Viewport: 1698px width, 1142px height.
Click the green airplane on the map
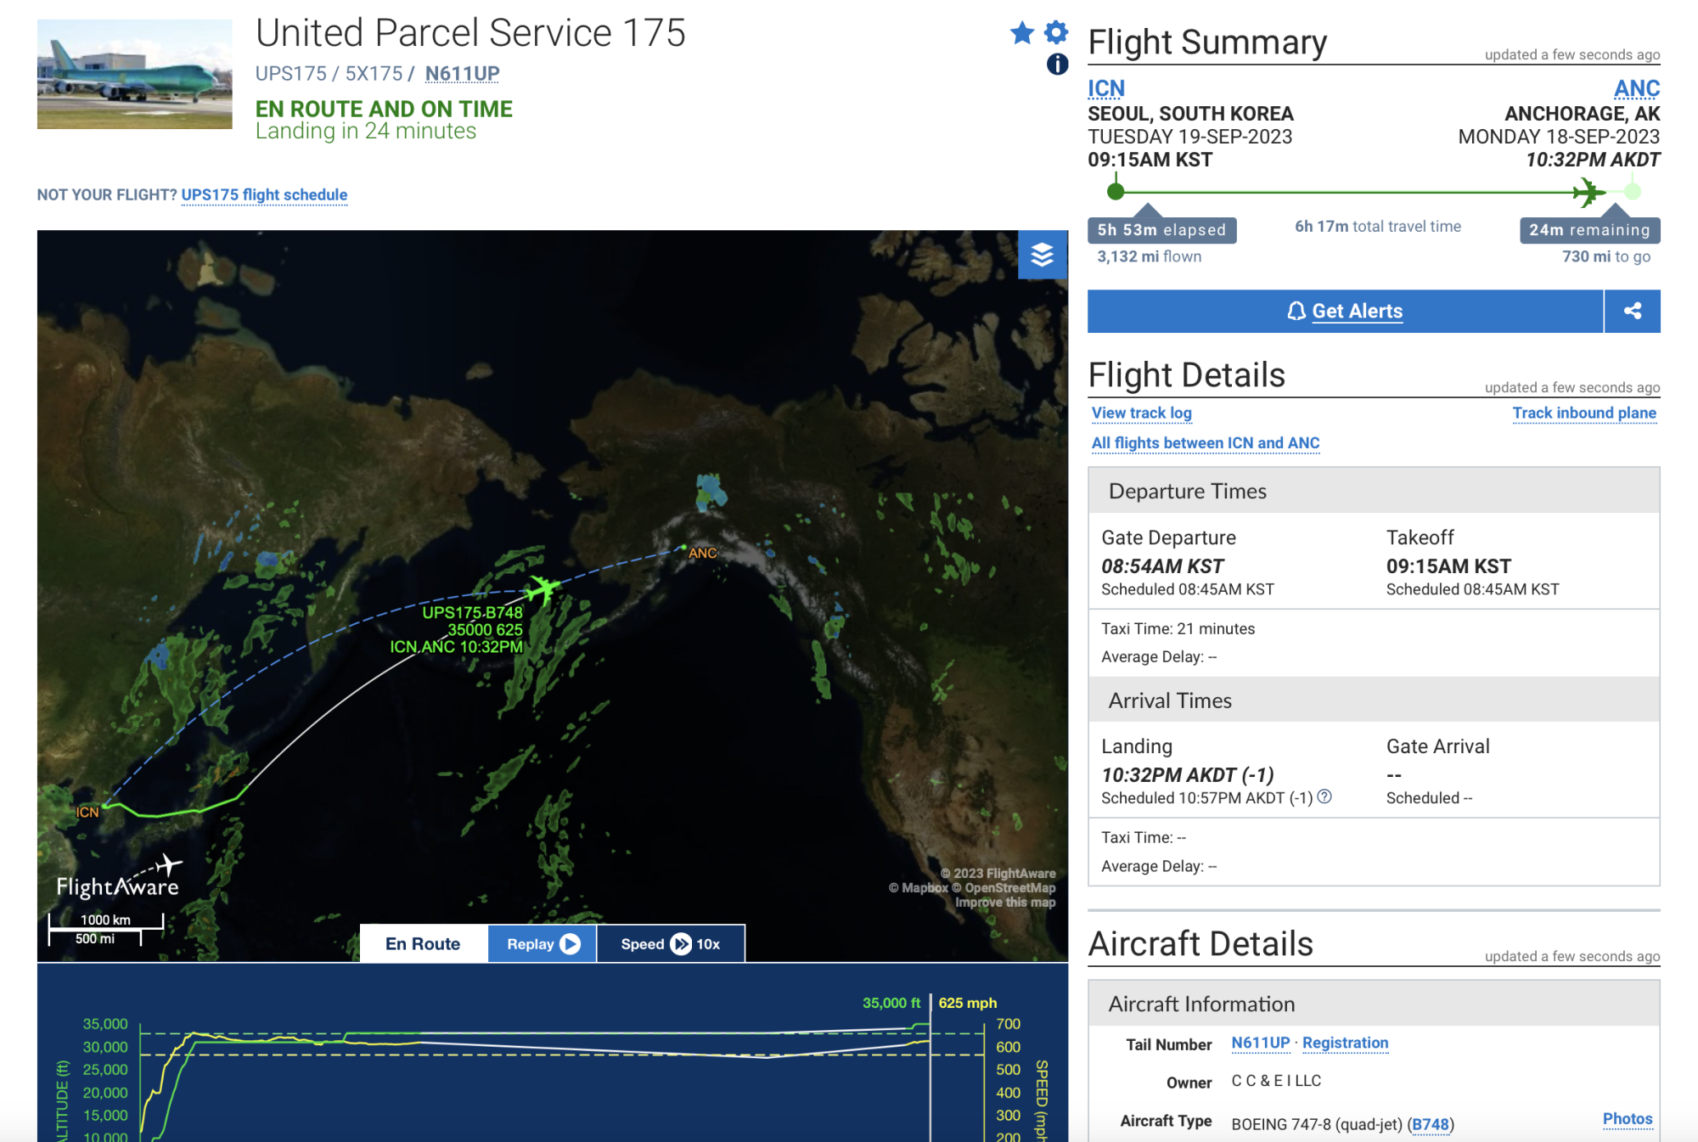point(542,588)
